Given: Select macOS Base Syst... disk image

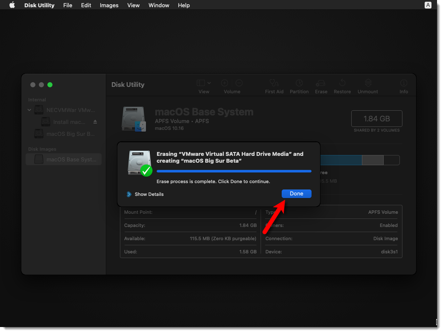Looking at the screenshot, I should click(64, 159).
